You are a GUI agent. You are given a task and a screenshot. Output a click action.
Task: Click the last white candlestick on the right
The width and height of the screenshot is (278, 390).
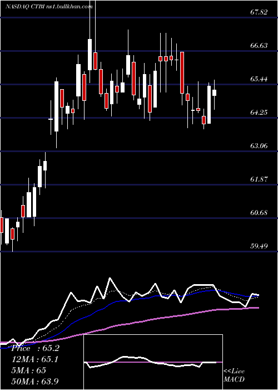[x=214, y=93]
